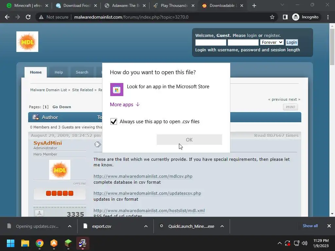Click the Incognito profile icon
Image resolution: width=335 pixels, height=251 pixels.
296,17
